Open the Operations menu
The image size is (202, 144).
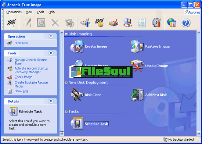pos(14,12)
